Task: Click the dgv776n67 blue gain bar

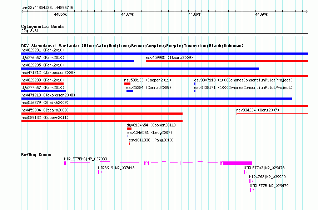Action: pos(78,61)
